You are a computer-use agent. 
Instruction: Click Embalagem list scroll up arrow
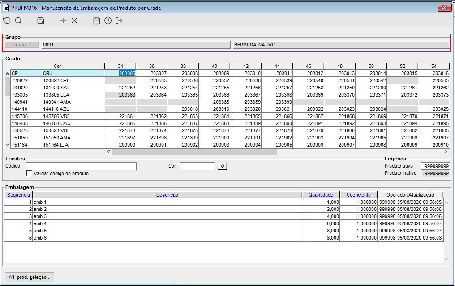coord(446,202)
